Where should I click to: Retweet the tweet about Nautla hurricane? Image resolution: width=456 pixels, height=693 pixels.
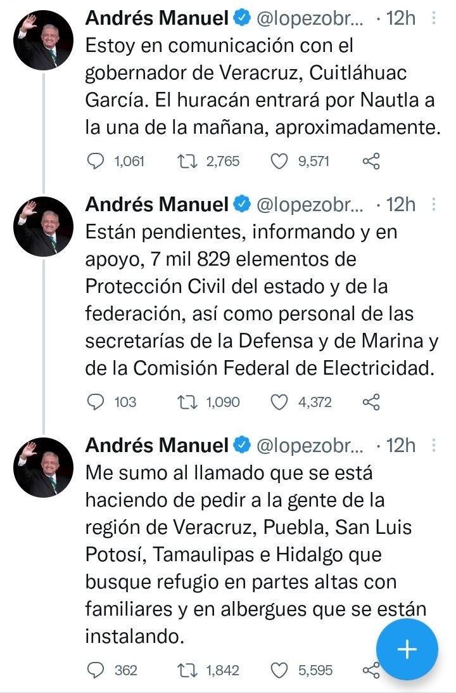tap(187, 161)
